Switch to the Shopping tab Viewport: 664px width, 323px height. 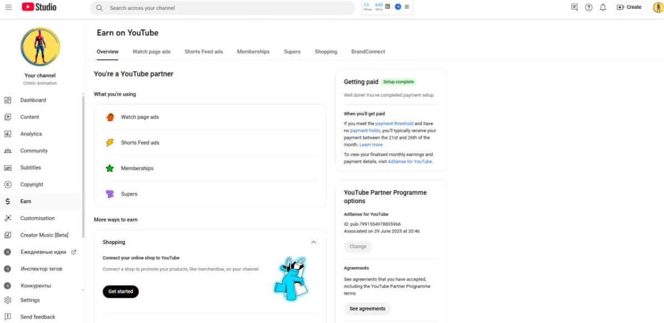pyautogui.click(x=326, y=52)
